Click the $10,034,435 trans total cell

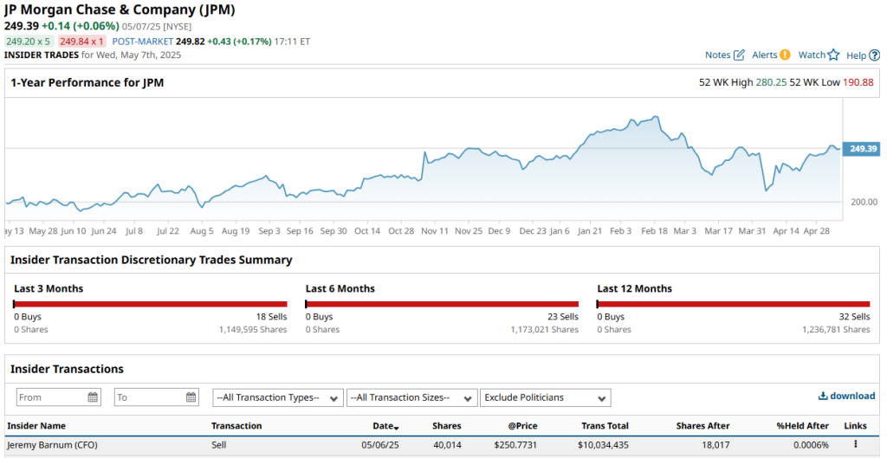pos(603,445)
